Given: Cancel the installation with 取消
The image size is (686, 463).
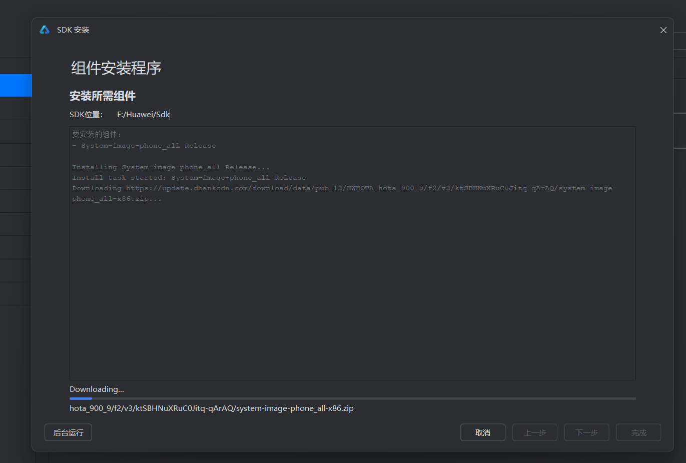Looking at the screenshot, I should [482, 432].
